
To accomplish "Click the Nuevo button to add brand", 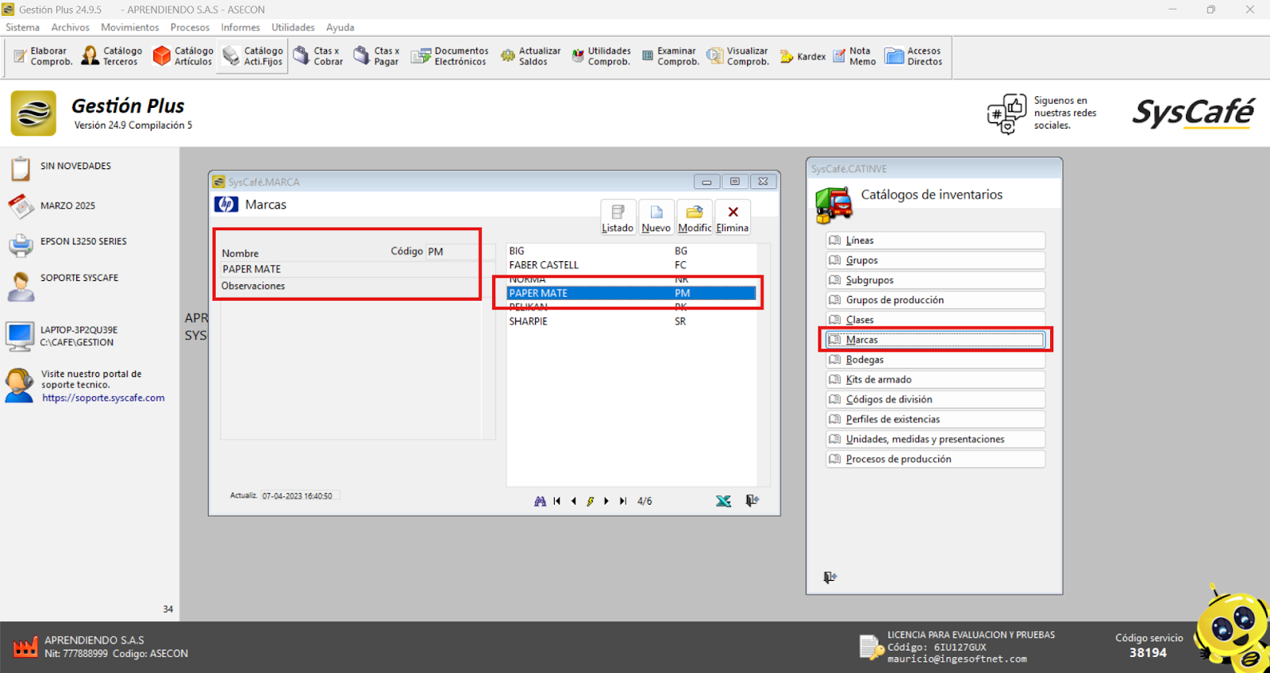I will pyautogui.click(x=656, y=217).
